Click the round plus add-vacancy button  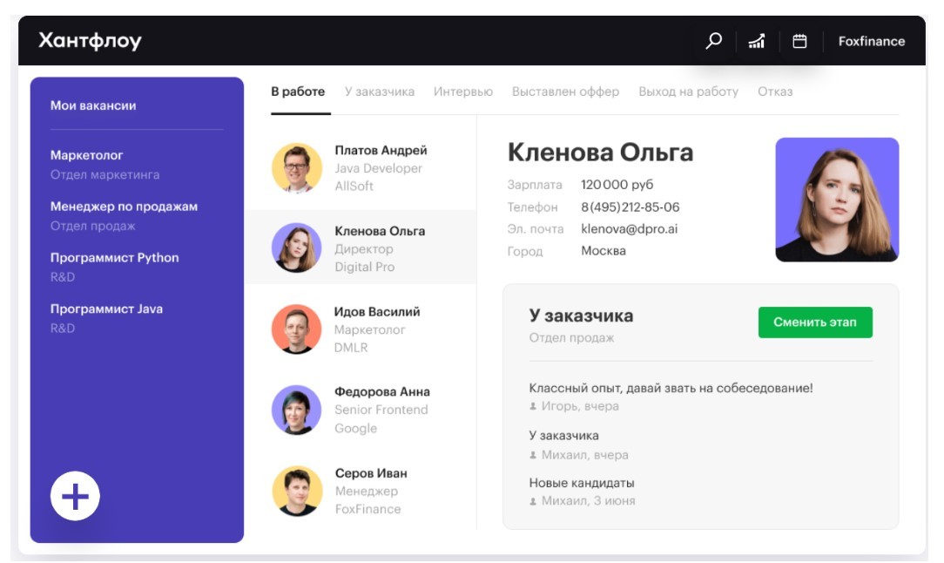[75, 497]
